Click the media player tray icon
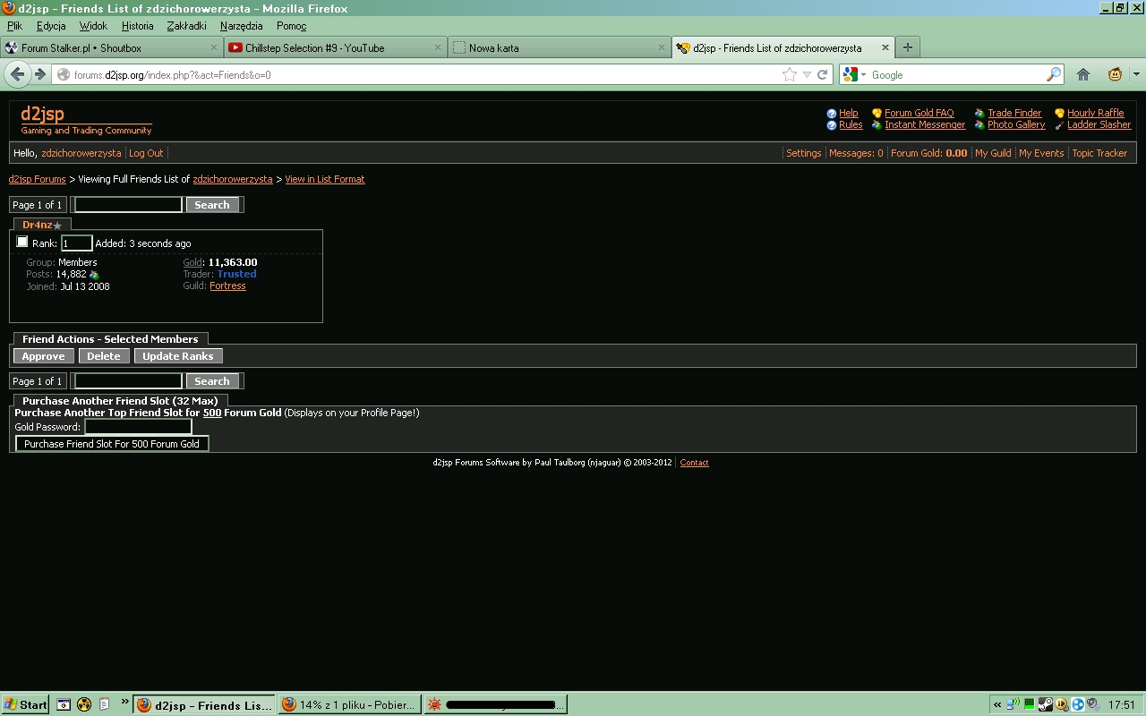Screen dimensions: 1146x716 coord(1062,704)
